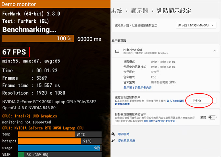Open the 顯示器 1: N156HMA-GA1 display selector dropdown
221x157 pixels.
point(196,25)
